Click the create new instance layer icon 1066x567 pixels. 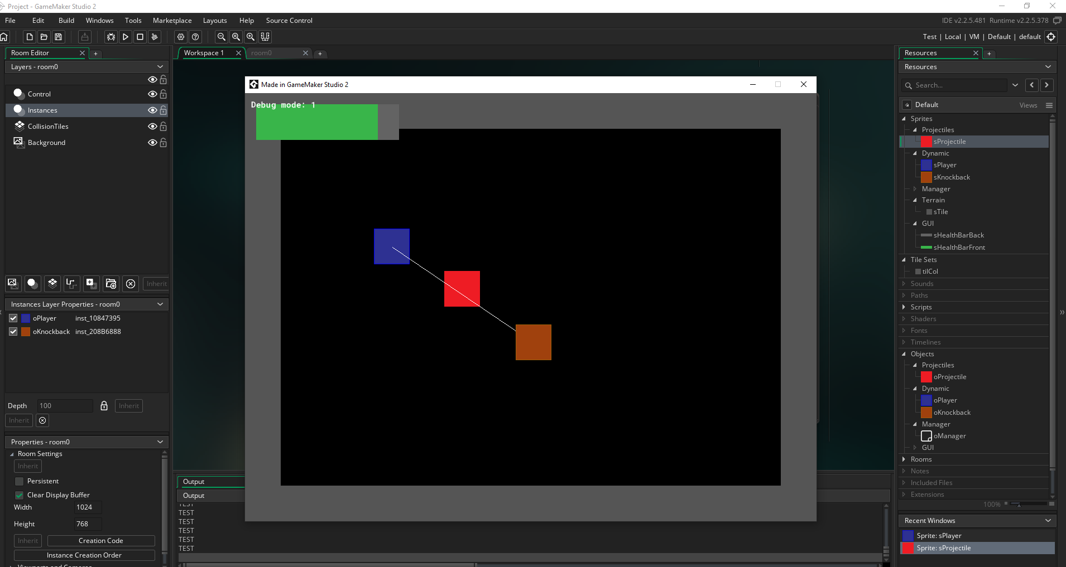(x=32, y=283)
